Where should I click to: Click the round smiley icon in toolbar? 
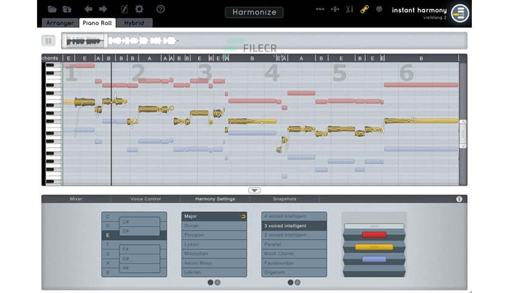pos(379,9)
